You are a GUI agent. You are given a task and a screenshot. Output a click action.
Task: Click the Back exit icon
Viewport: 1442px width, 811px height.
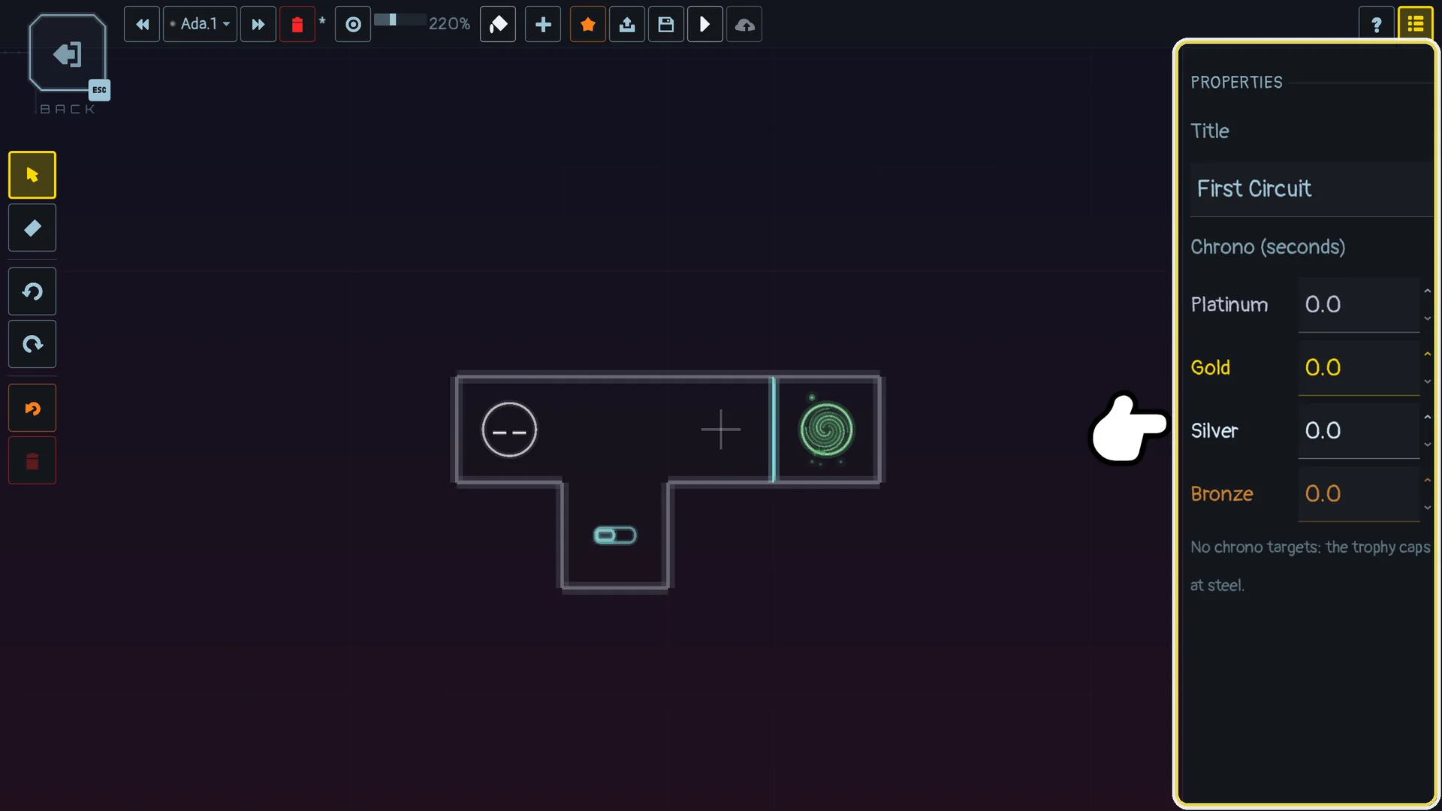68,54
